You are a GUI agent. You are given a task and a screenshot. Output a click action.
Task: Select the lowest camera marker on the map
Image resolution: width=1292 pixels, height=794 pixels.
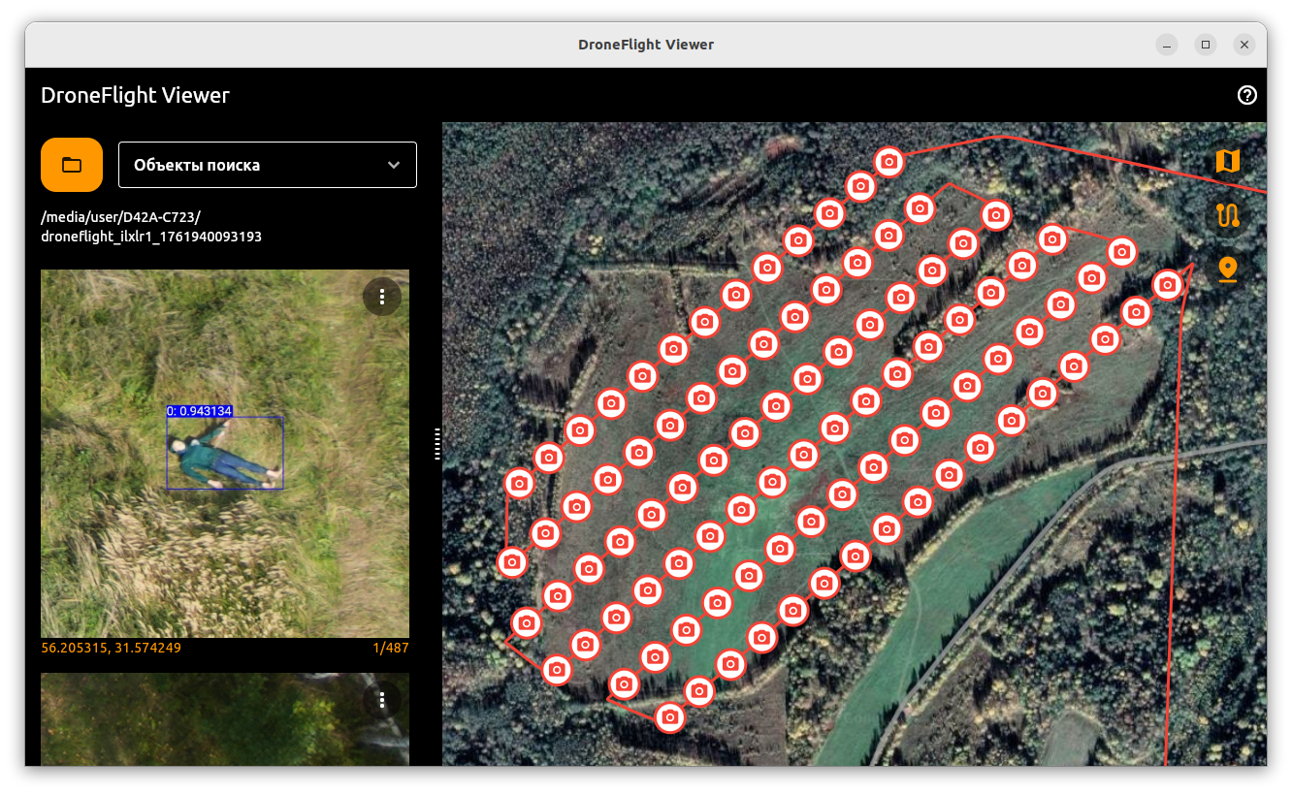(x=670, y=718)
